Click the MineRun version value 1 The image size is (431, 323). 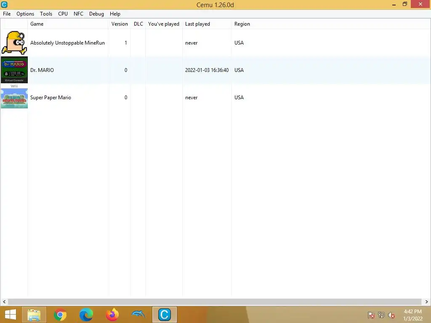coord(125,43)
